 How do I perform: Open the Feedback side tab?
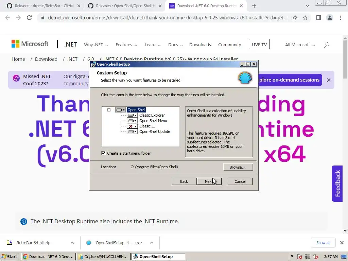[x=337, y=184]
